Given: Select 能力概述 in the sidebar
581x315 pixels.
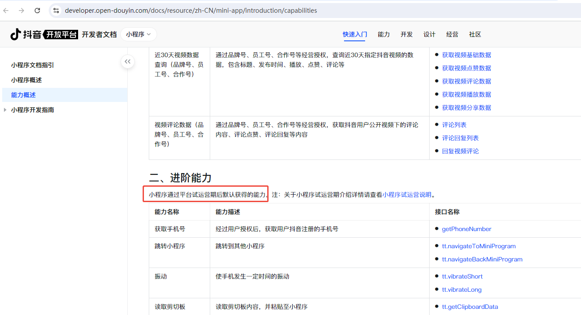Looking at the screenshot, I should (65, 95).
